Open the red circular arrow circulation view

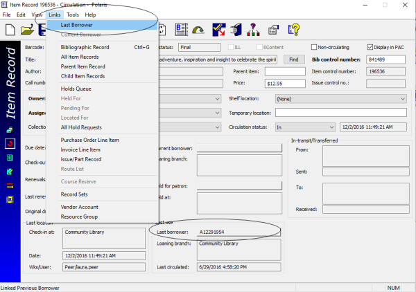10,144
